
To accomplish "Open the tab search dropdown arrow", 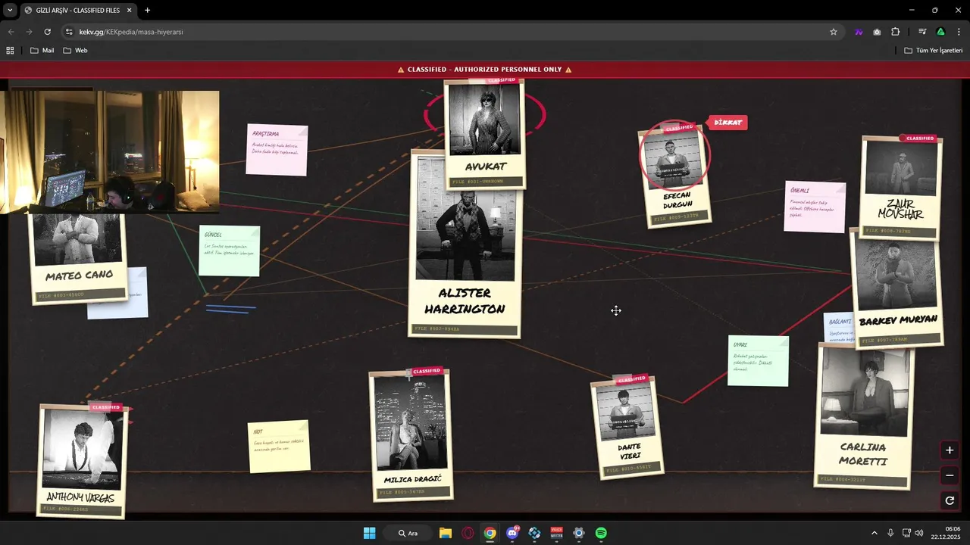I will pos(10,11).
